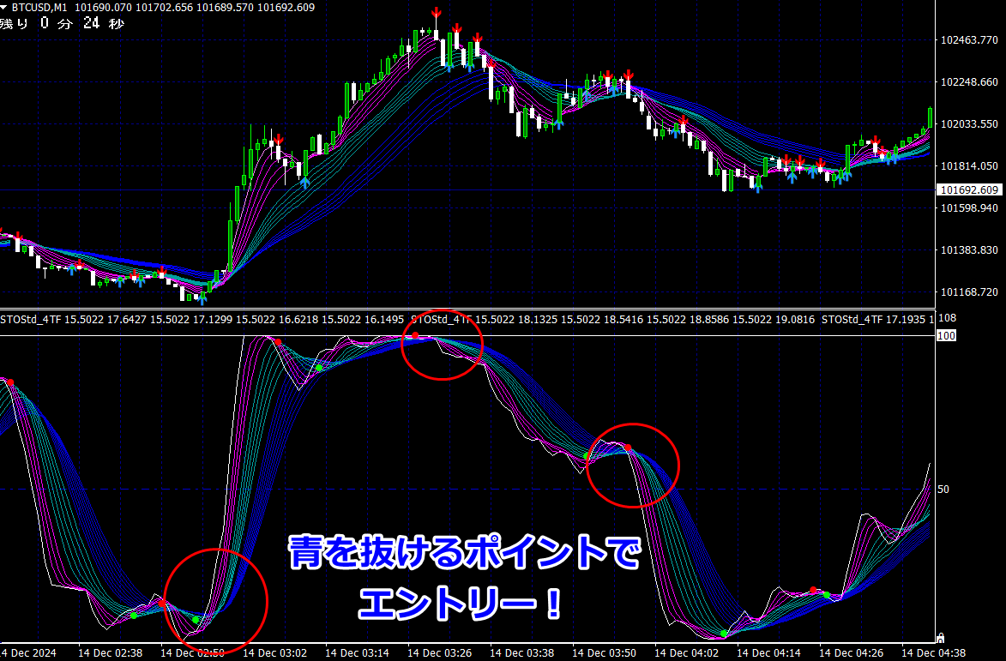Click the 102033.550 price axis label
Image resolution: width=1006 pixels, height=661 pixels.
point(969,123)
